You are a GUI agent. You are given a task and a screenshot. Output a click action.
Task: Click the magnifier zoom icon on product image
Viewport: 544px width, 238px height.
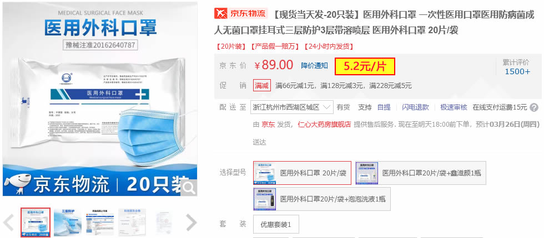pyautogui.click(x=189, y=188)
